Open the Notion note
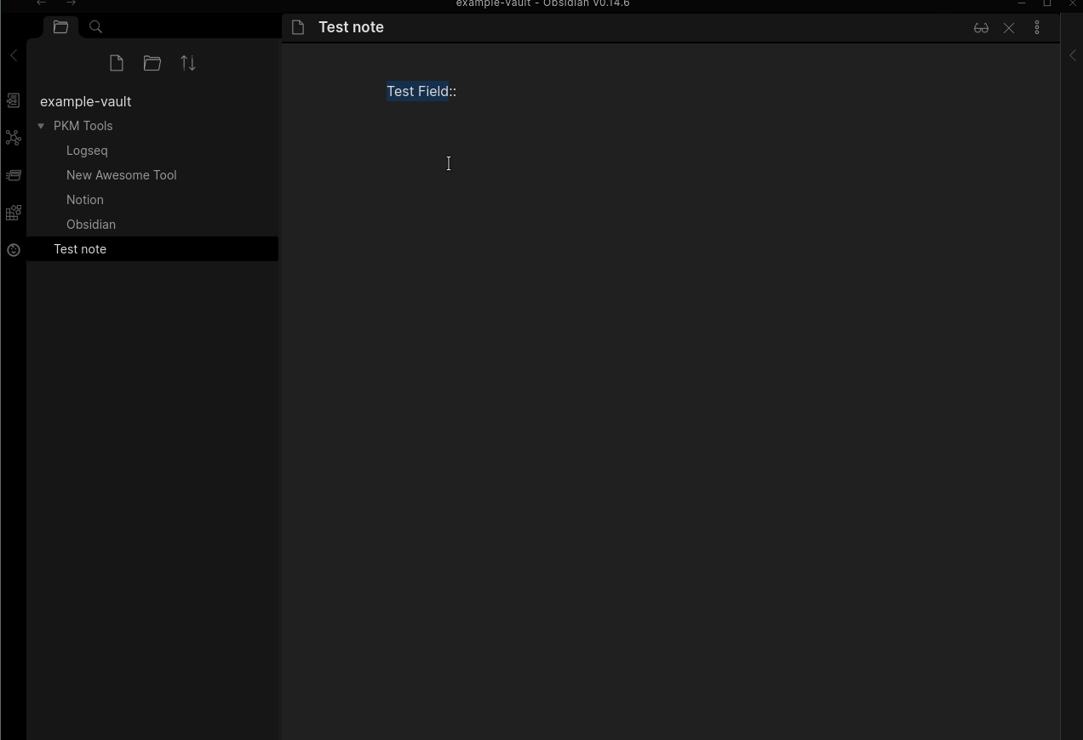The width and height of the screenshot is (1083, 740). point(85,200)
